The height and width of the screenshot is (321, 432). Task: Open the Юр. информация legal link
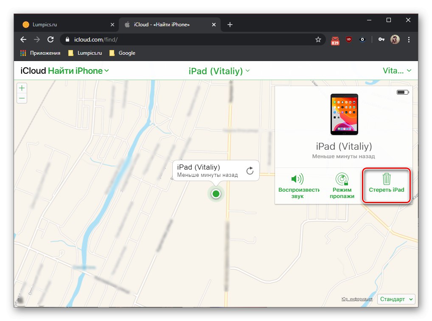coord(357,299)
